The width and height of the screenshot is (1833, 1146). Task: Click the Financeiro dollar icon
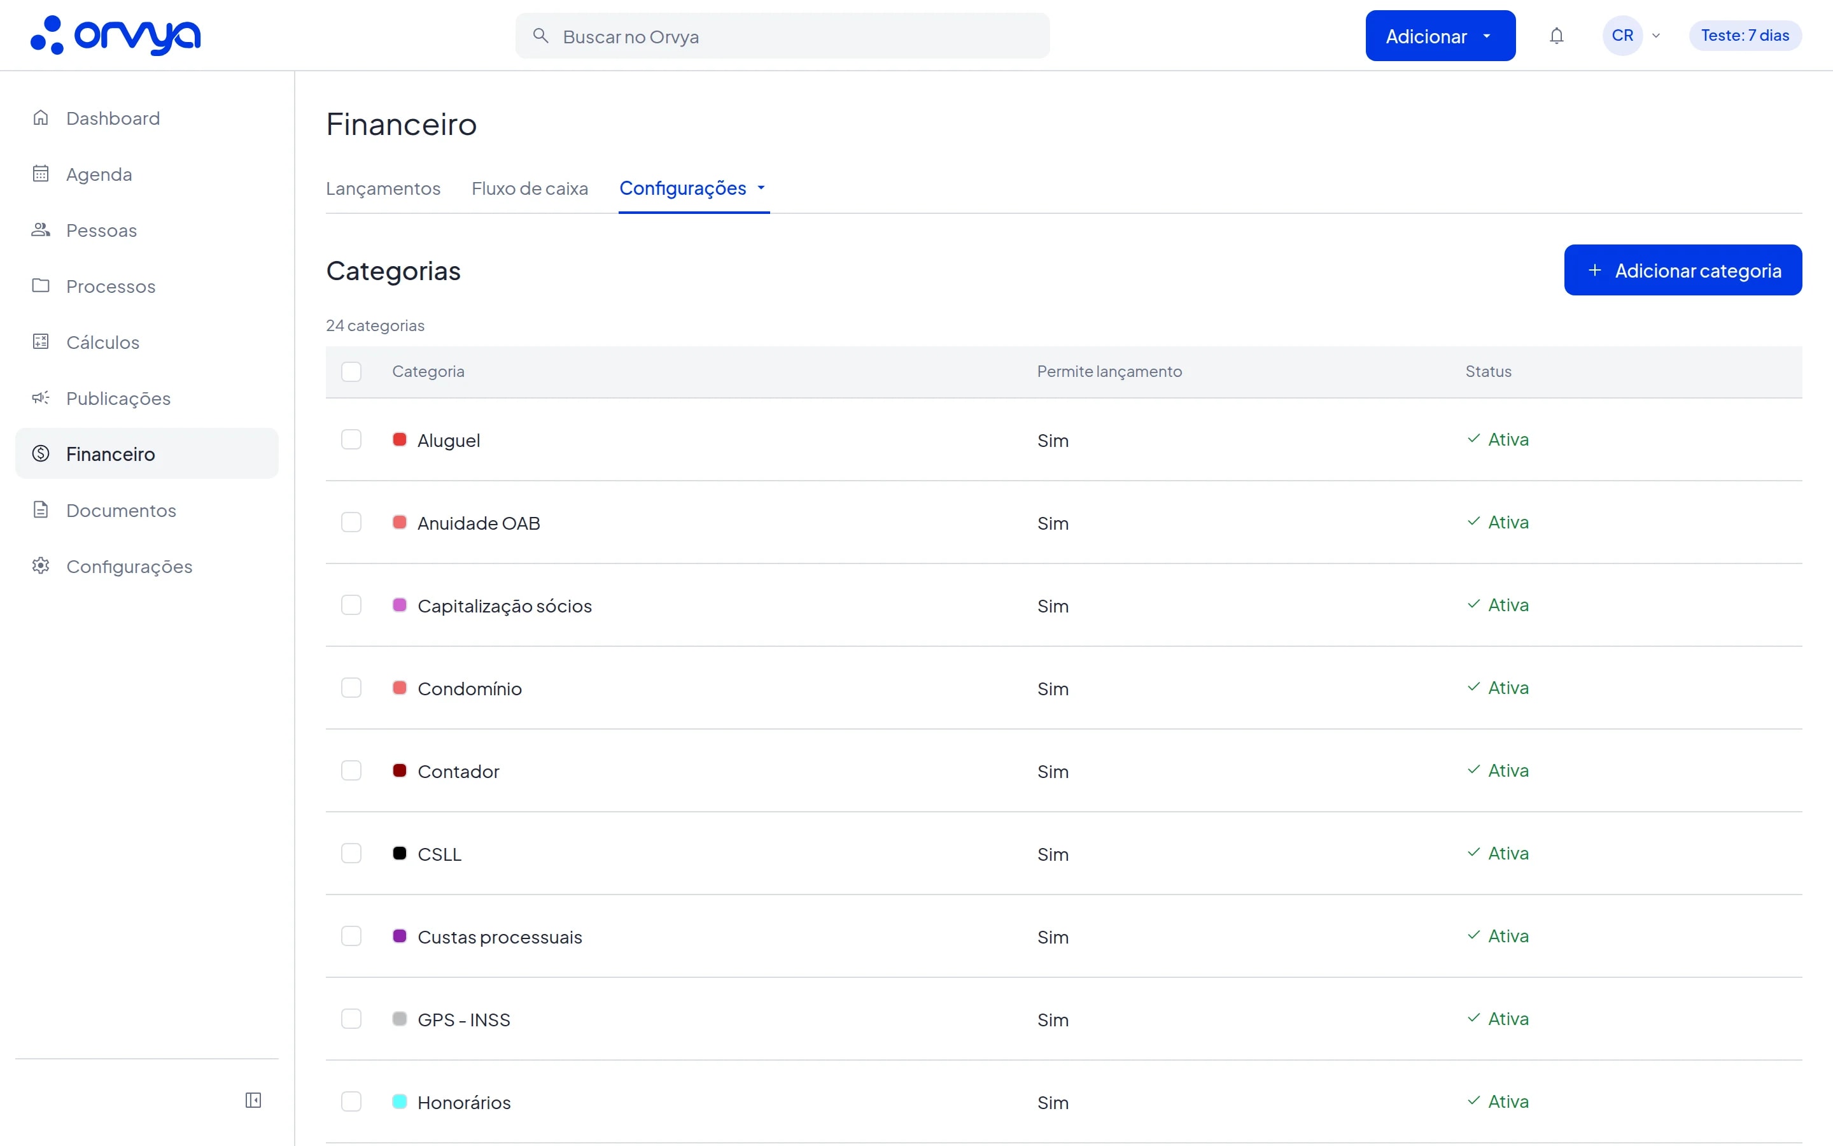pyautogui.click(x=41, y=453)
